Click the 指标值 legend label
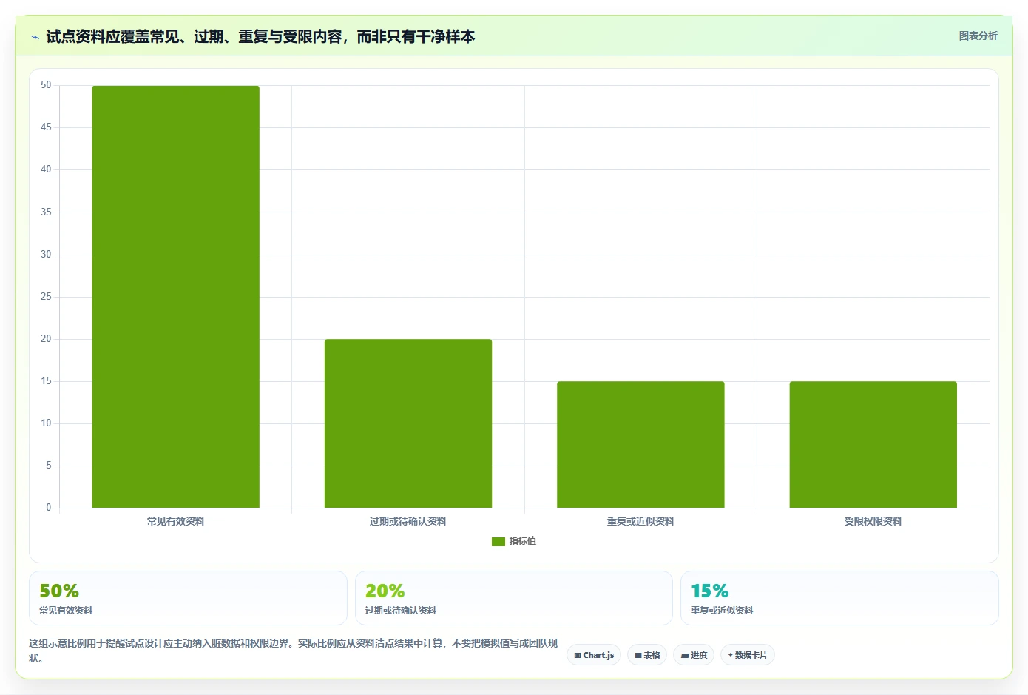The height and width of the screenshot is (695, 1028). click(x=523, y=541)
